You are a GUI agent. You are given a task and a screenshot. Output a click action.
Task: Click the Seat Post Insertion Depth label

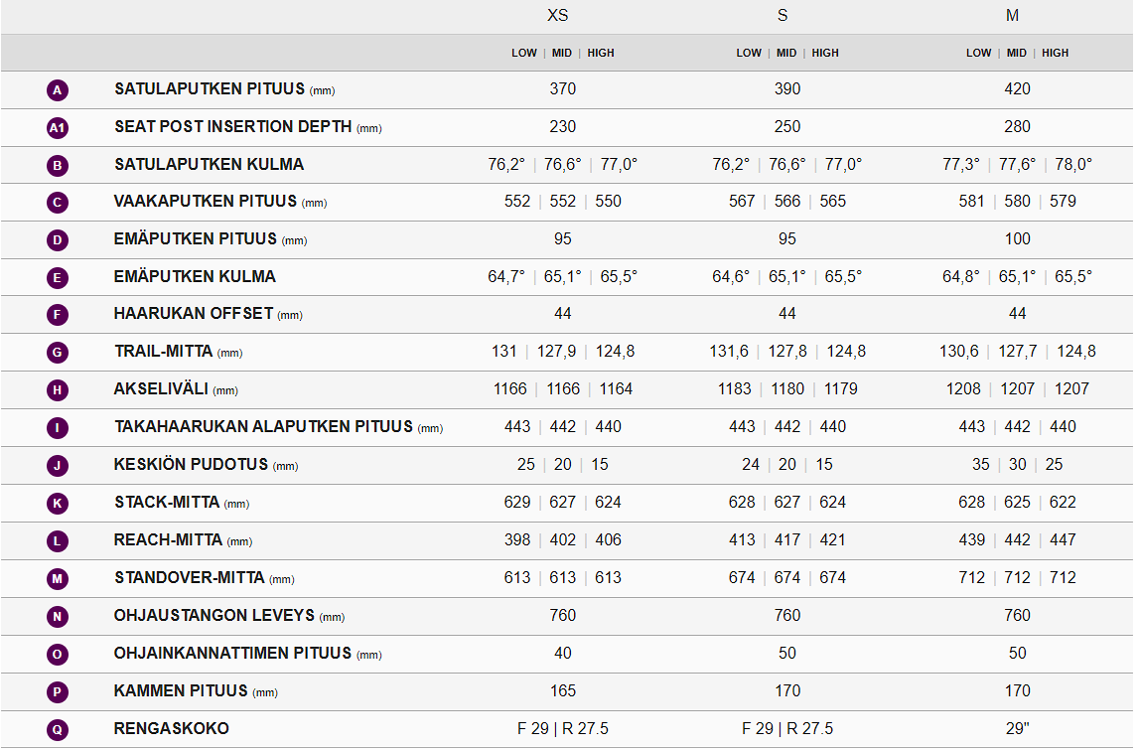point(233,127)
